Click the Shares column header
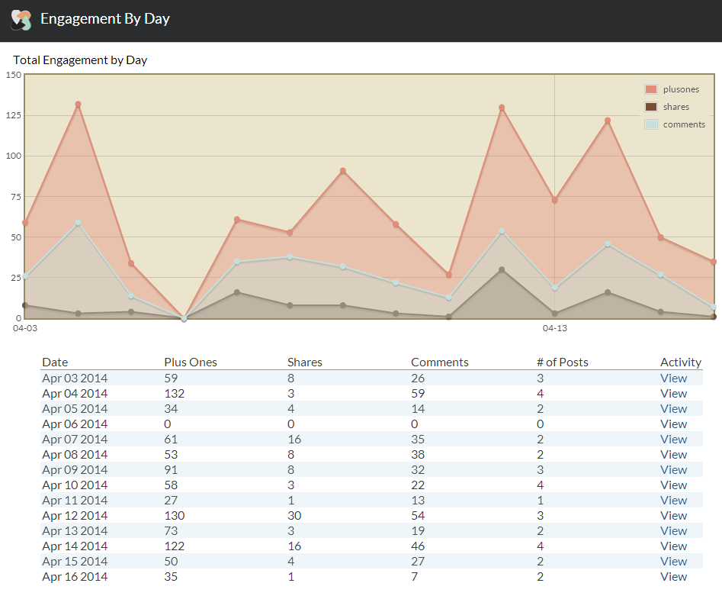The height and width of the screenshot is (596, 722). pos(305,362)
